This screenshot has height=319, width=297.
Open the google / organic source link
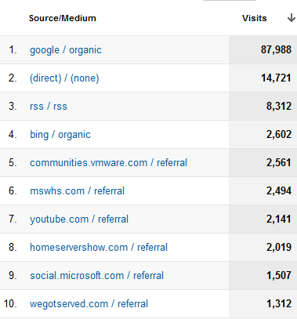pyautogui.click(x=66, y=50)
